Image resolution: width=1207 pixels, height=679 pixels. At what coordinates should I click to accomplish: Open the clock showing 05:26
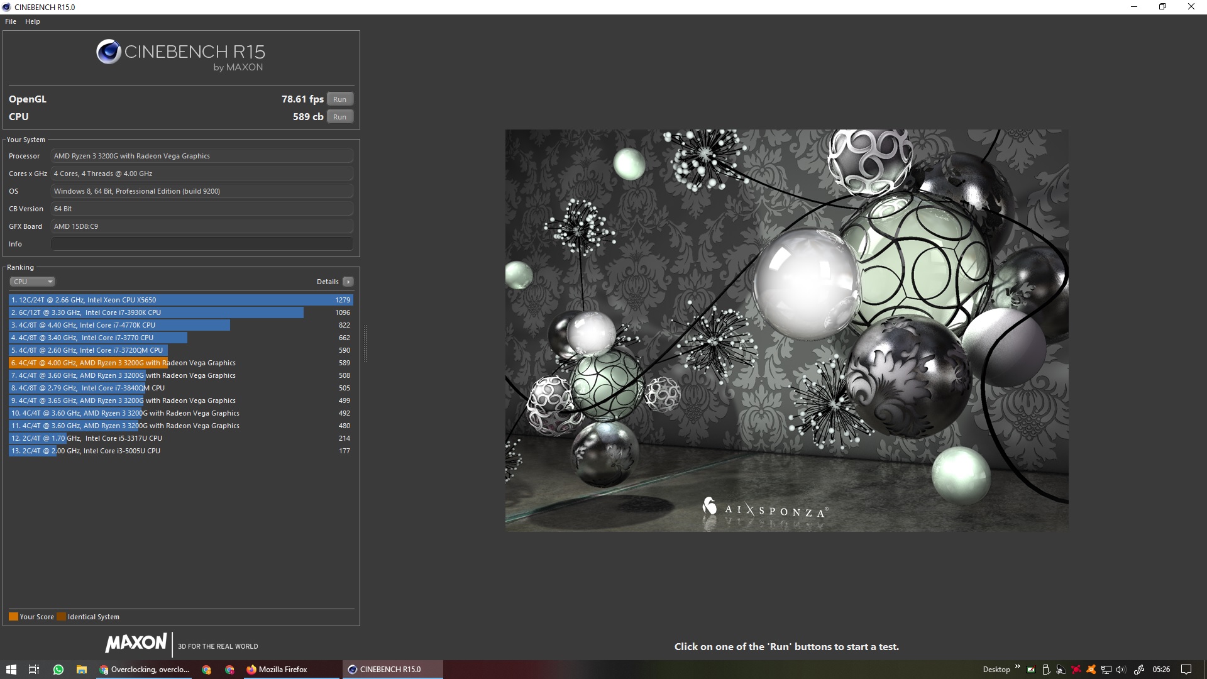(x=1161, y=670)
